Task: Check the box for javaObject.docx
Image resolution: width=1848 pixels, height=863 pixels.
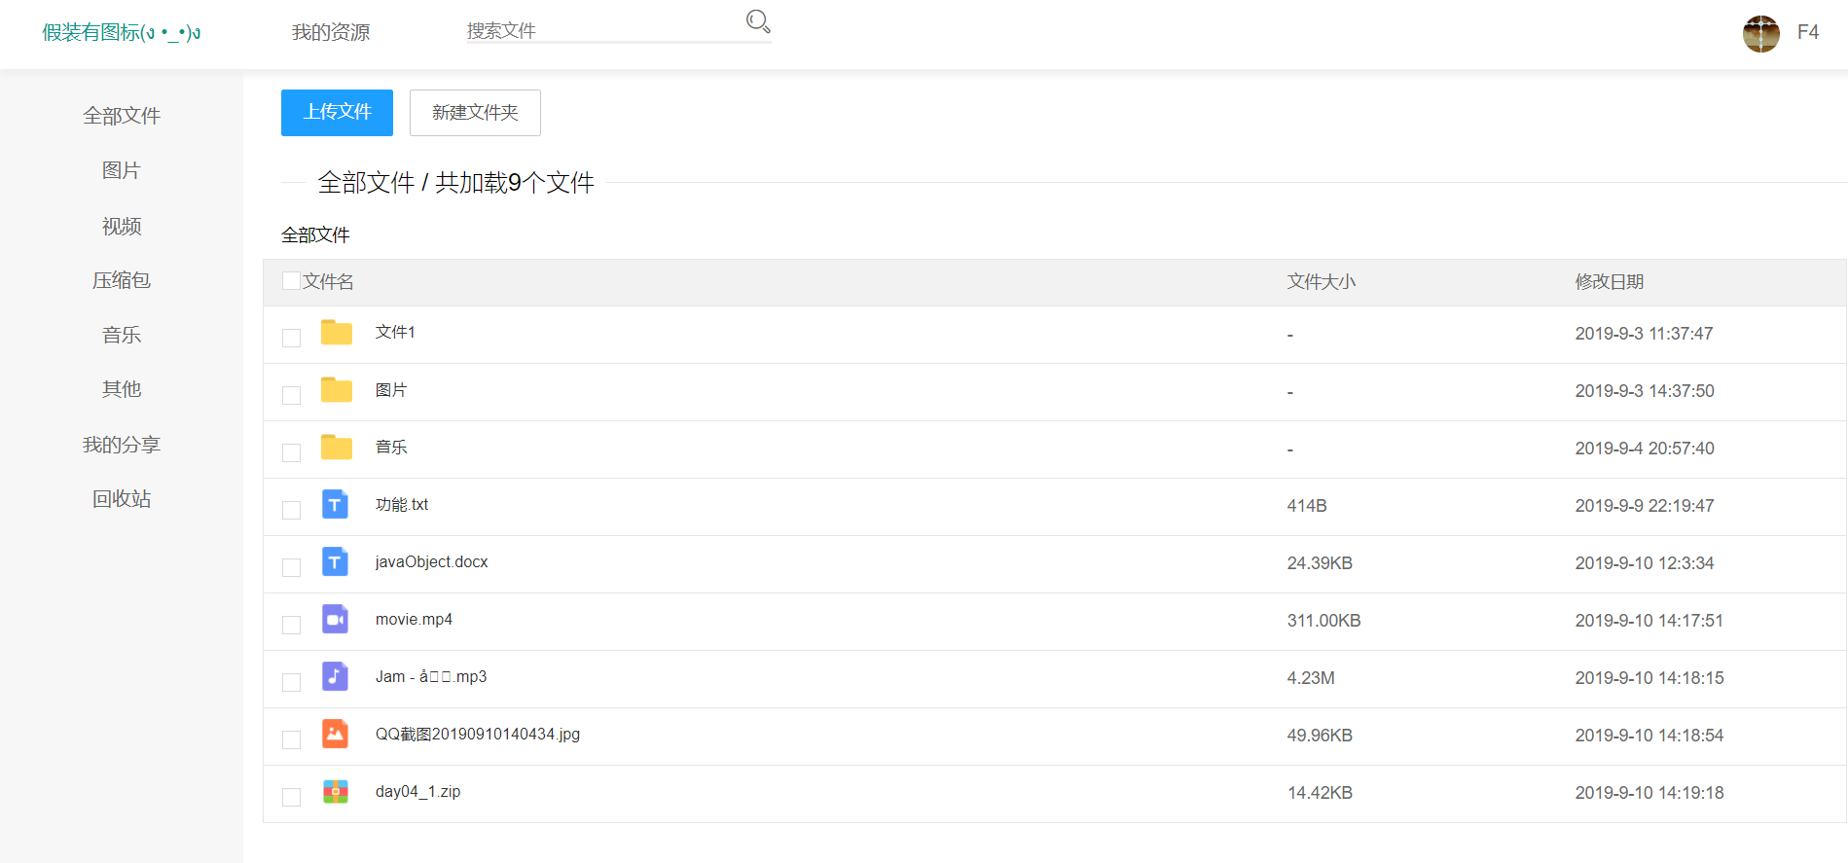Action: (x=291, y=567)
